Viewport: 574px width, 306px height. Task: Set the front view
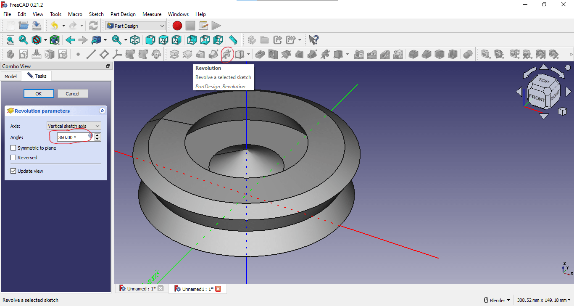tap(150, 40)
